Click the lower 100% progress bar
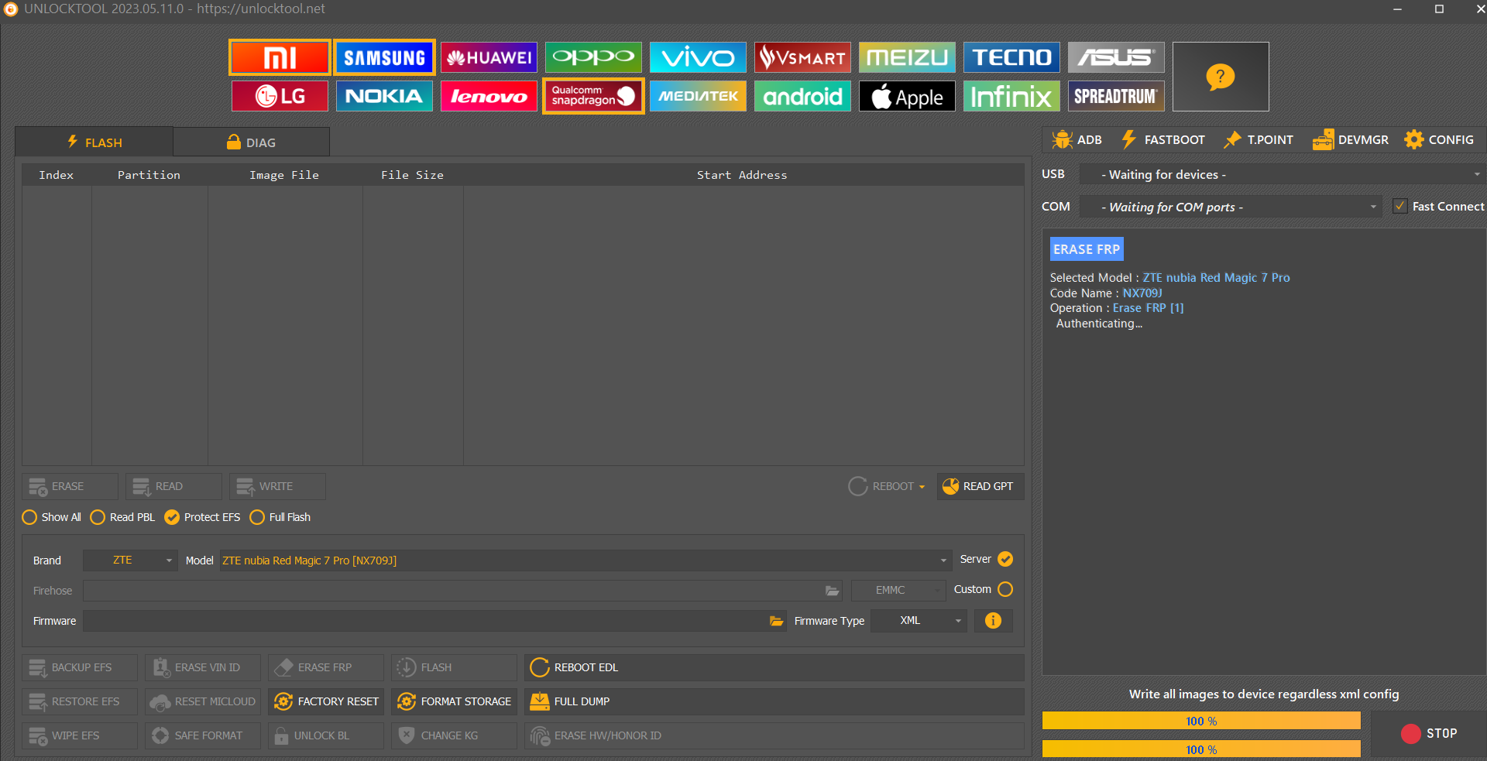 click(1201, 749)
